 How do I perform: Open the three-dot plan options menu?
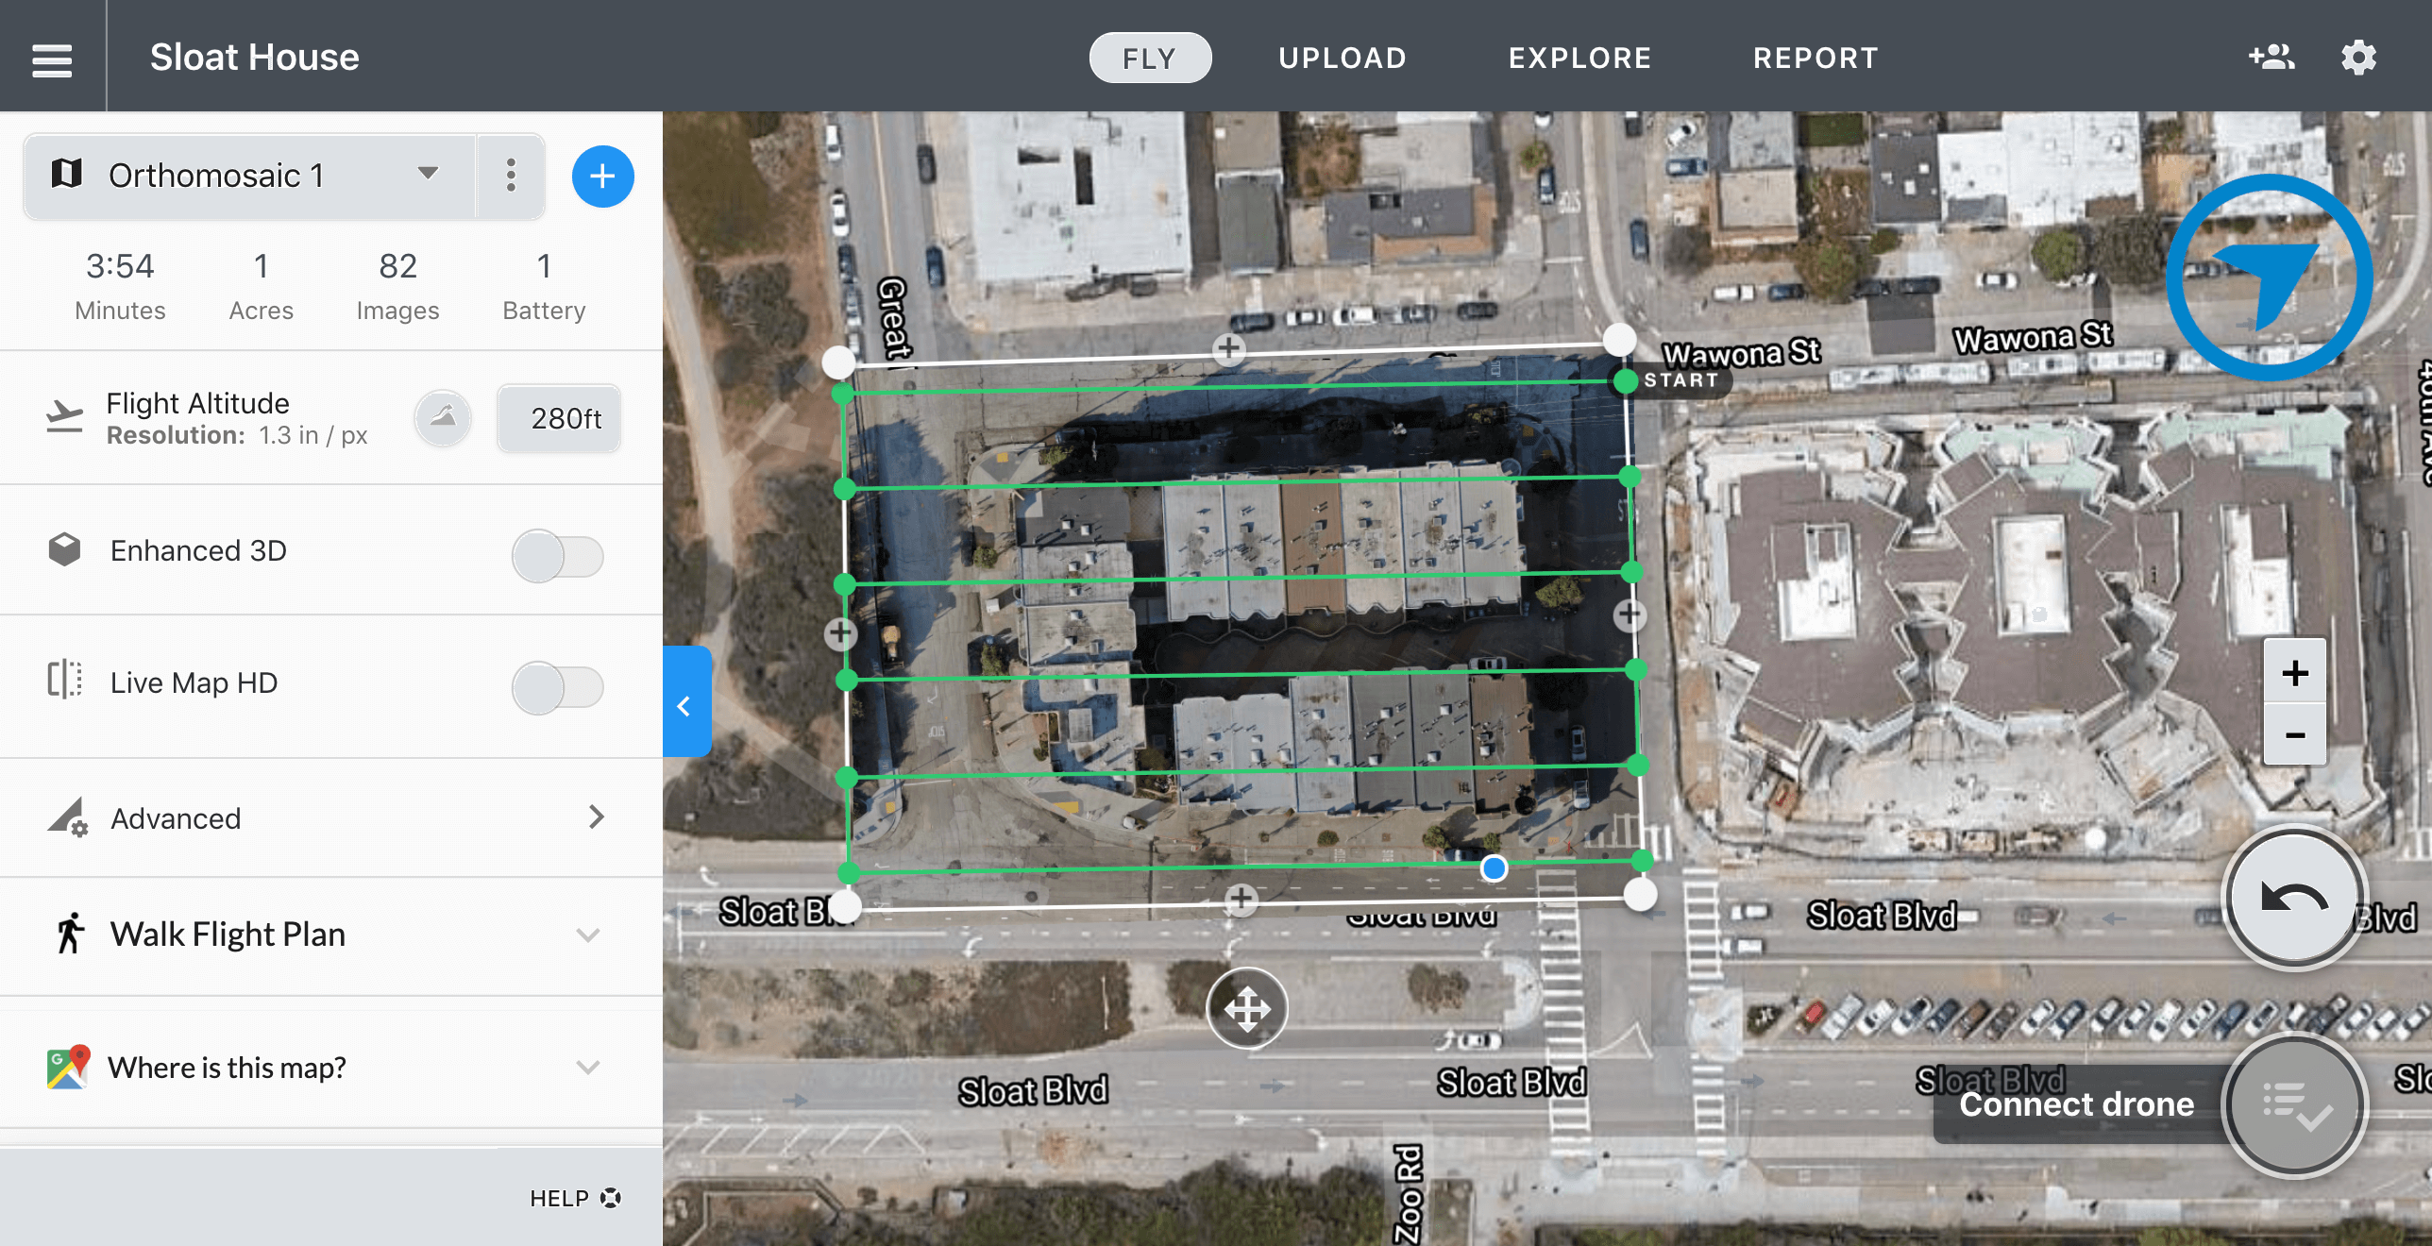511,176
